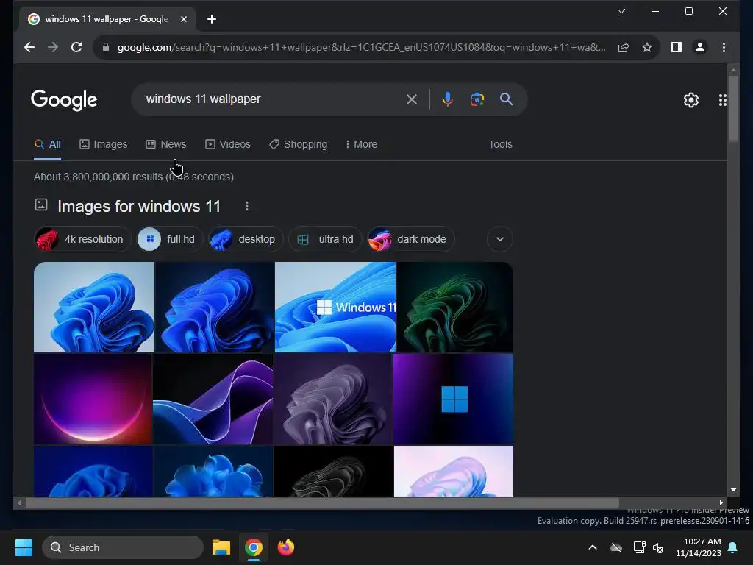Open the pastel pink bloom thumbnail
The width and height of the screenshot is (753, 565).
[x=453, y=471]
